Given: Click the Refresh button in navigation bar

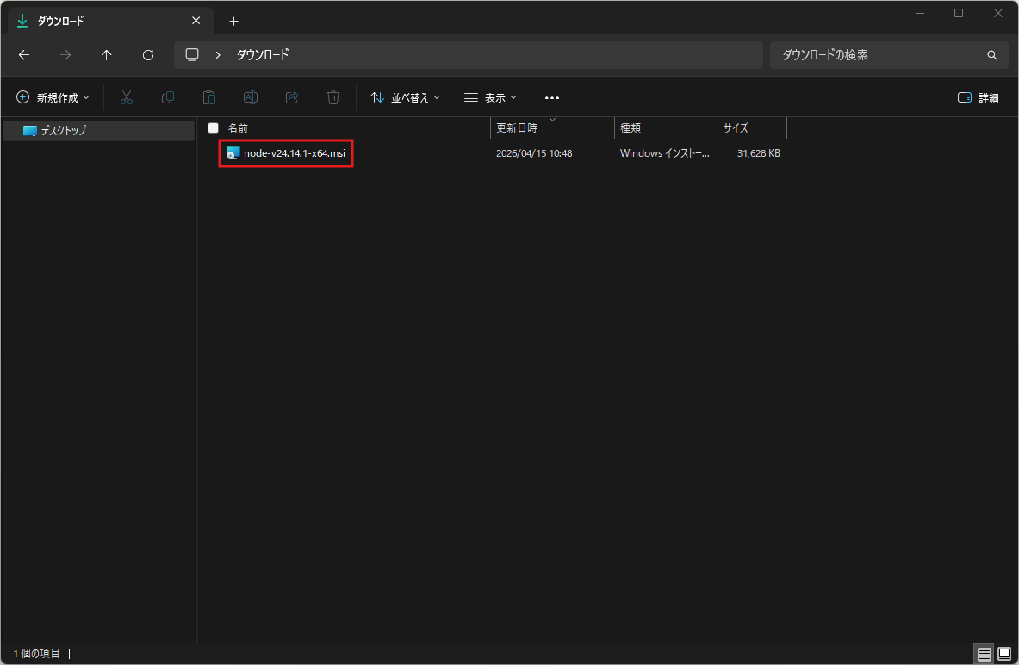Looking at the screenshot, I should (x=148, y=55).
